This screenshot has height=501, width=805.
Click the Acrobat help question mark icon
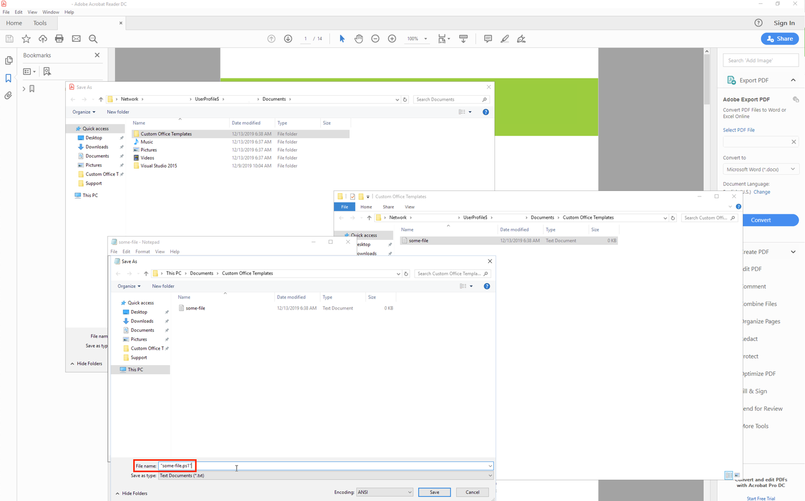tap(758, 23)
